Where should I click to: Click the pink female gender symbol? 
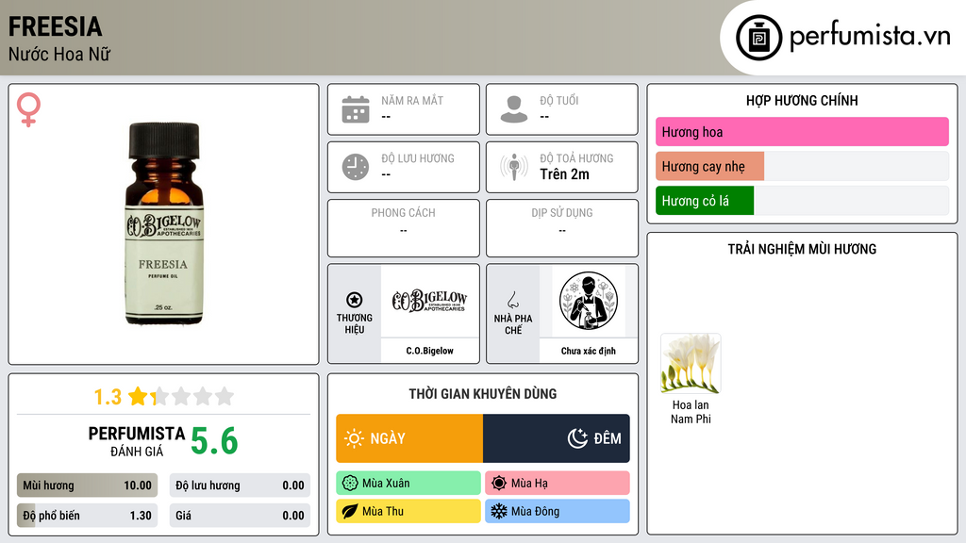[x=28, y=109]
